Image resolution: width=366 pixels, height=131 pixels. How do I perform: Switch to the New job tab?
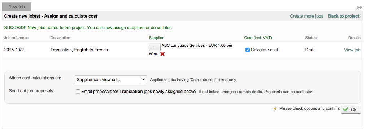pos(17,7)
